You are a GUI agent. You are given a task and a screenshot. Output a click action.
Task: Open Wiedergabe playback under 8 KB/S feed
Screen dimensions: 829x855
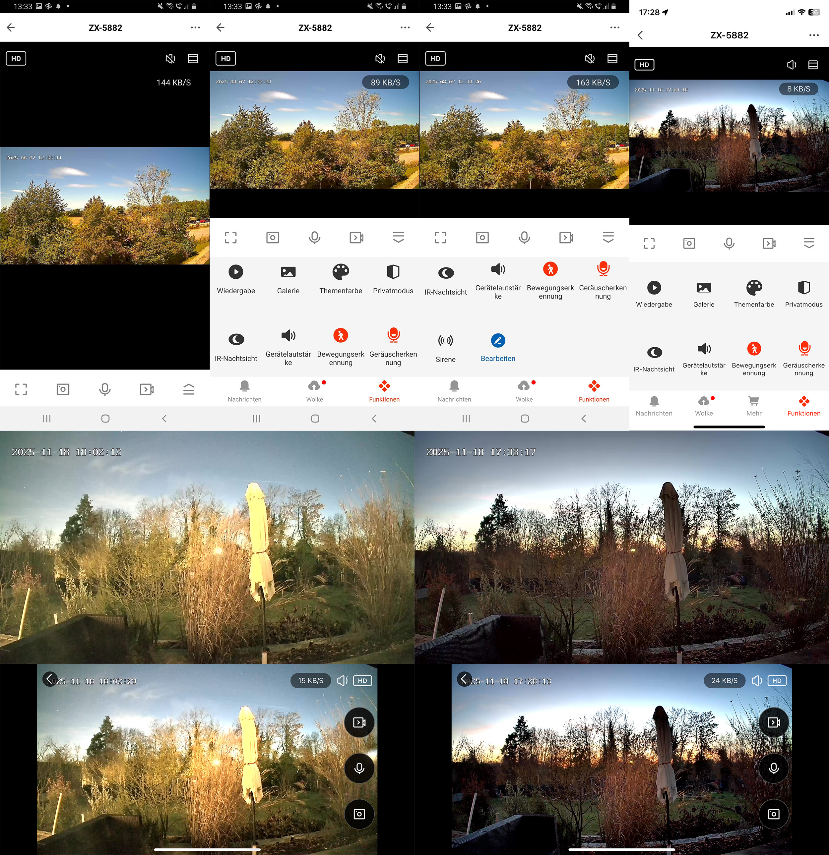tap(654, 288)
